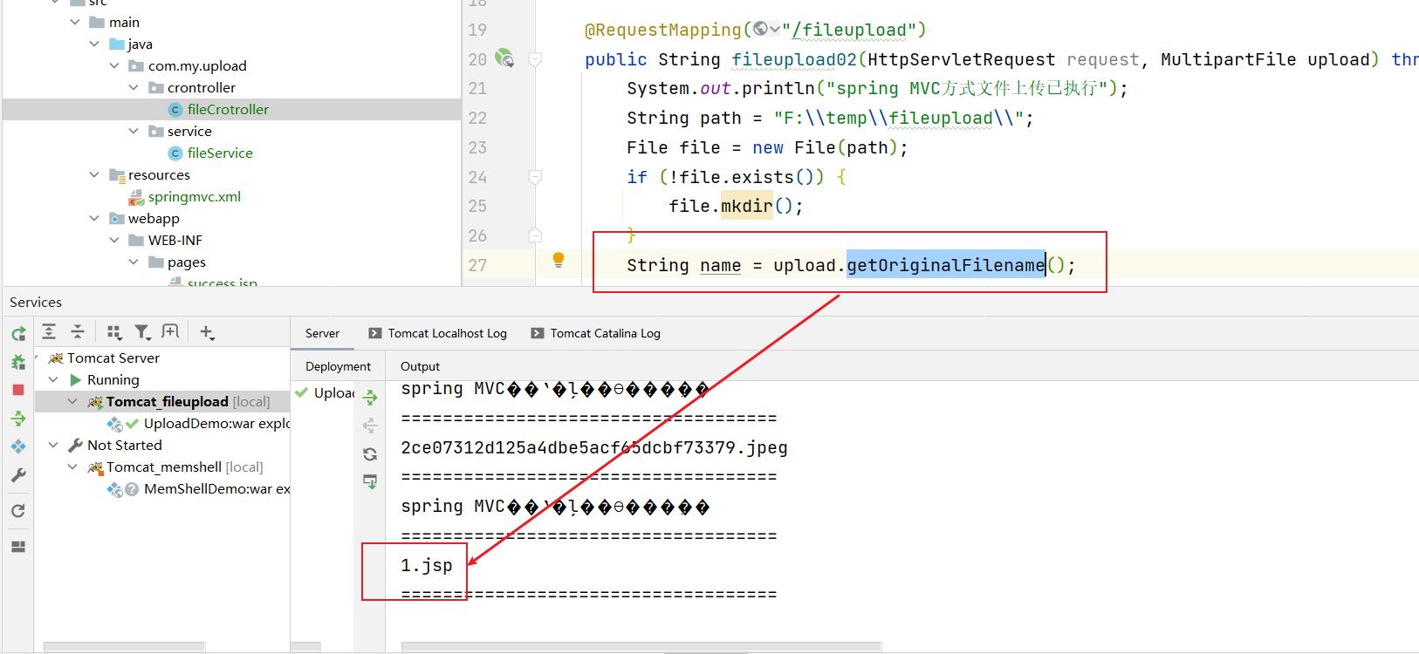This screenshot has height=654, width=1419.
Task: Collapse all services in the tree
Action: (78, 331)
